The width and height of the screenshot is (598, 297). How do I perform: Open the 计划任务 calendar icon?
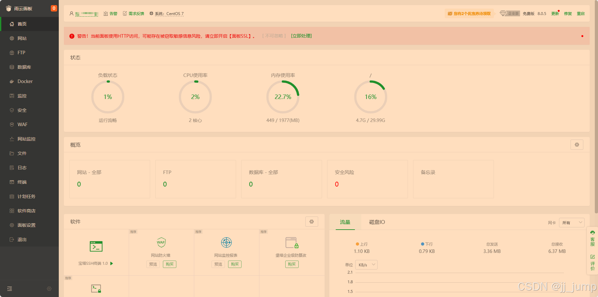12,196
